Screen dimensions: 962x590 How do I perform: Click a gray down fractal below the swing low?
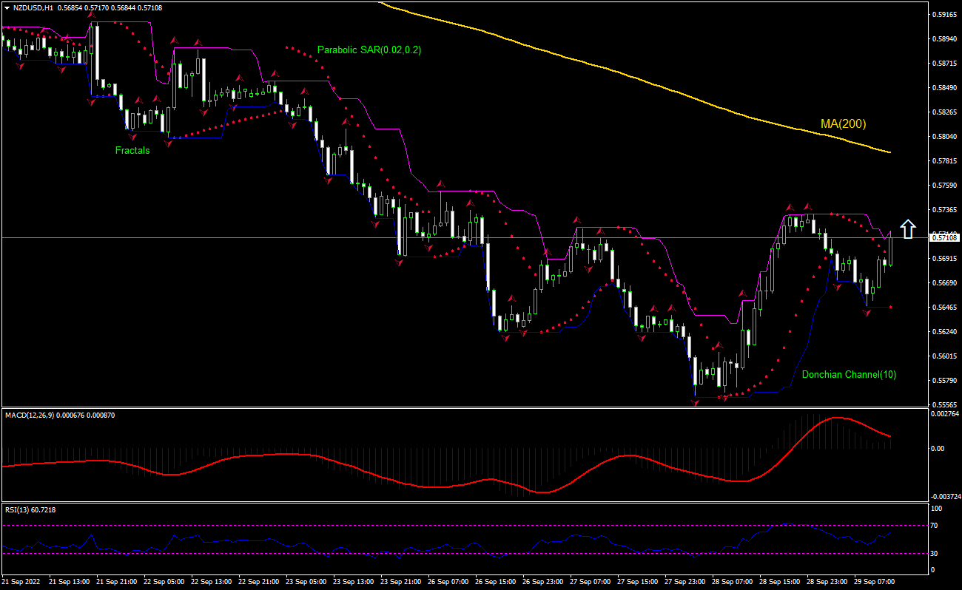coord(696,404)
